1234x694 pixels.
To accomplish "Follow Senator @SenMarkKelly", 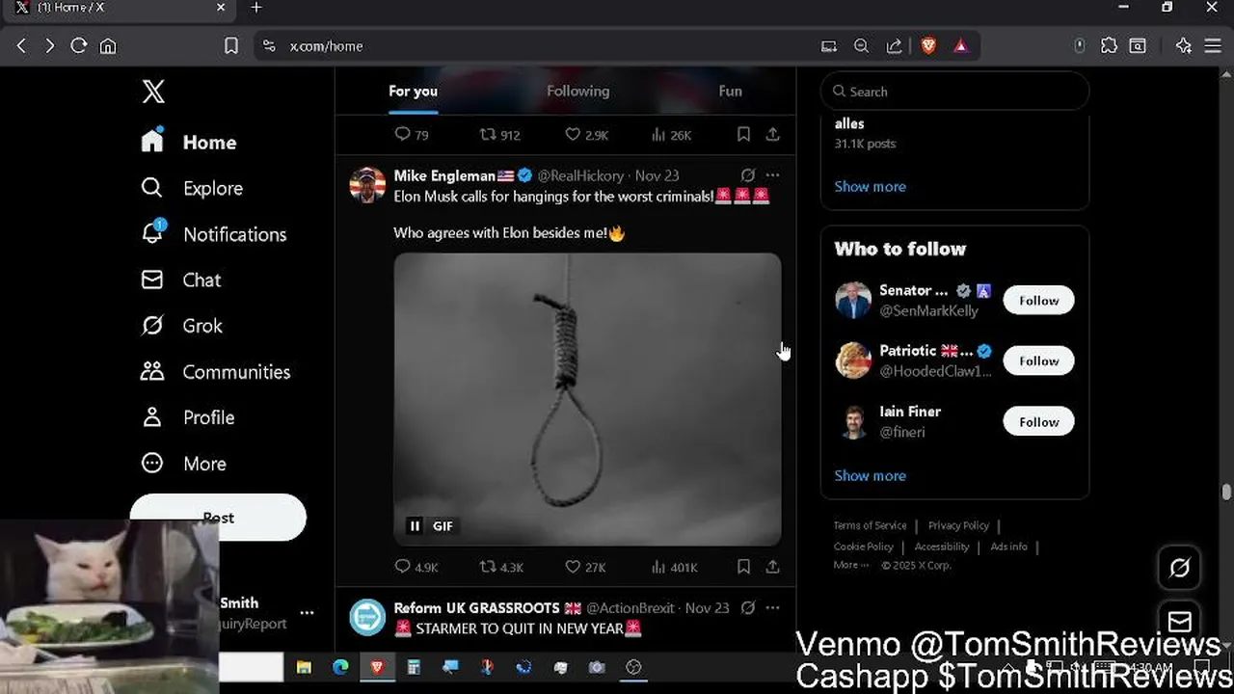I will click(x=1038, y=301).
